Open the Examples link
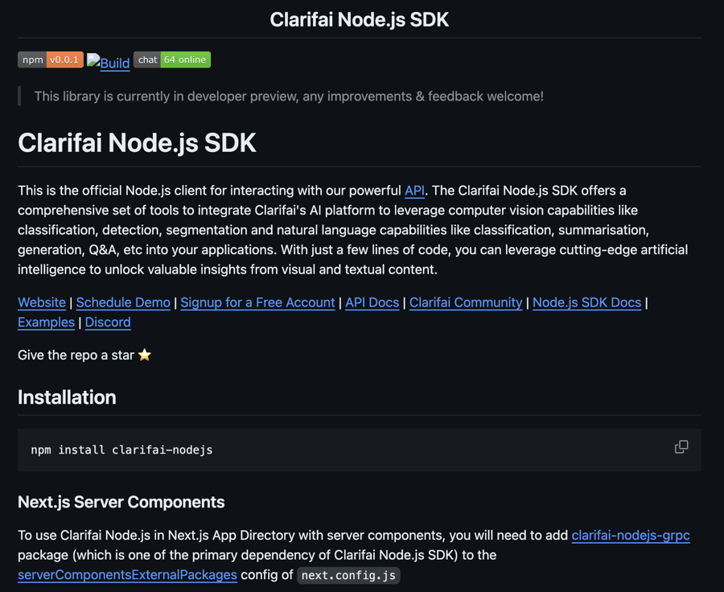The image size is (724, 592). [x=46, y=322]
